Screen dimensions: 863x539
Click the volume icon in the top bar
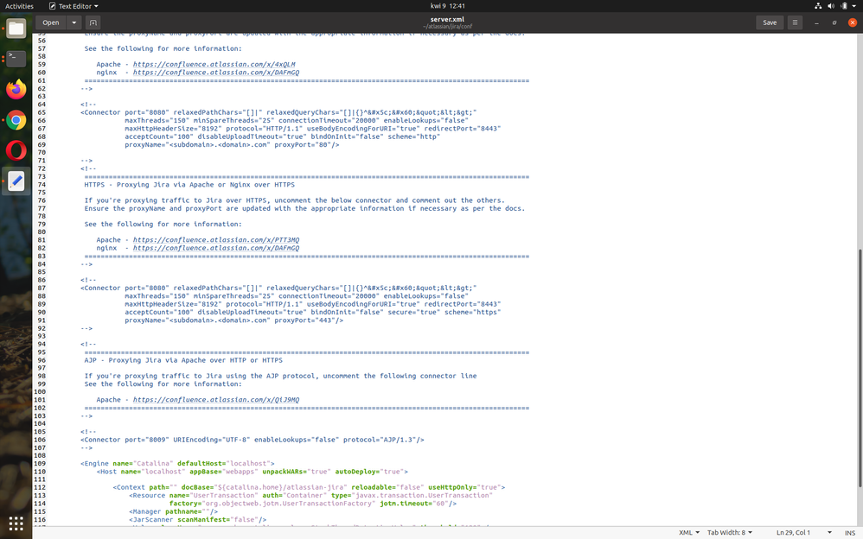point(830,5)
